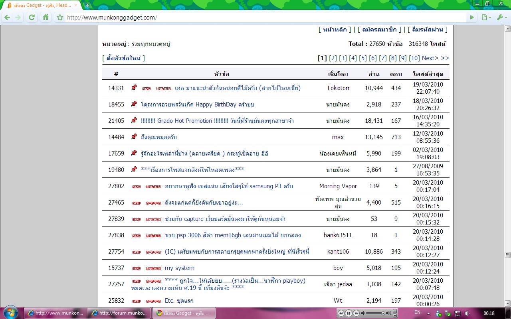The width and height of the screenshot is (511, 319).
Task: Click the สมัครสมาชิก register link
Action: (x=379, y=30)
